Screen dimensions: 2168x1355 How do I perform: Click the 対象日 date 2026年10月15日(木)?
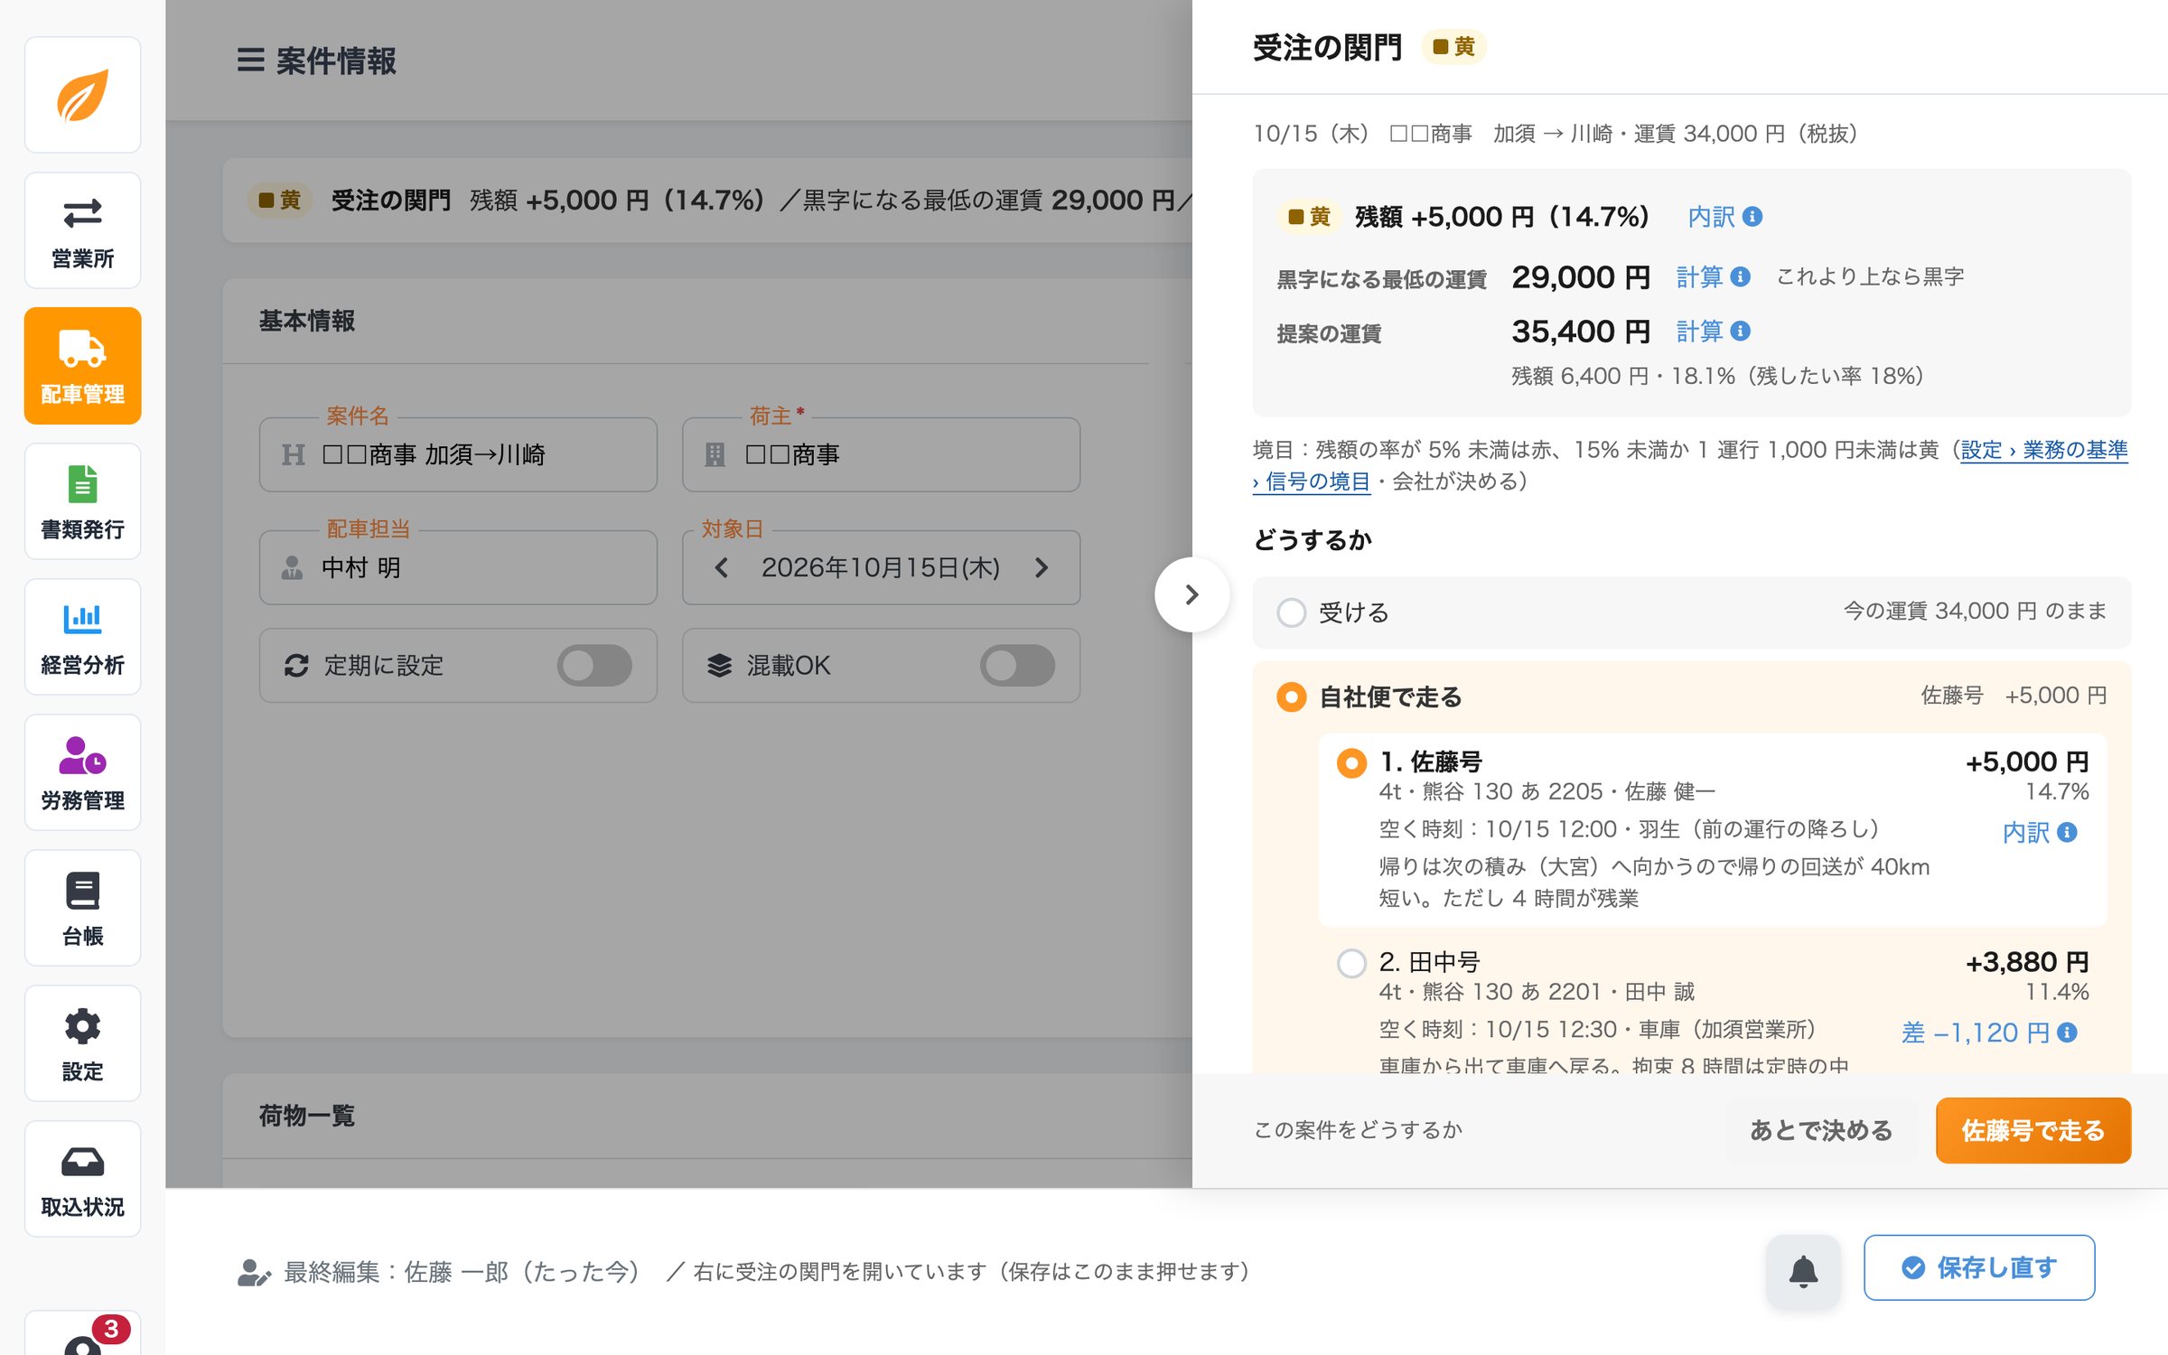pos(880,567)
